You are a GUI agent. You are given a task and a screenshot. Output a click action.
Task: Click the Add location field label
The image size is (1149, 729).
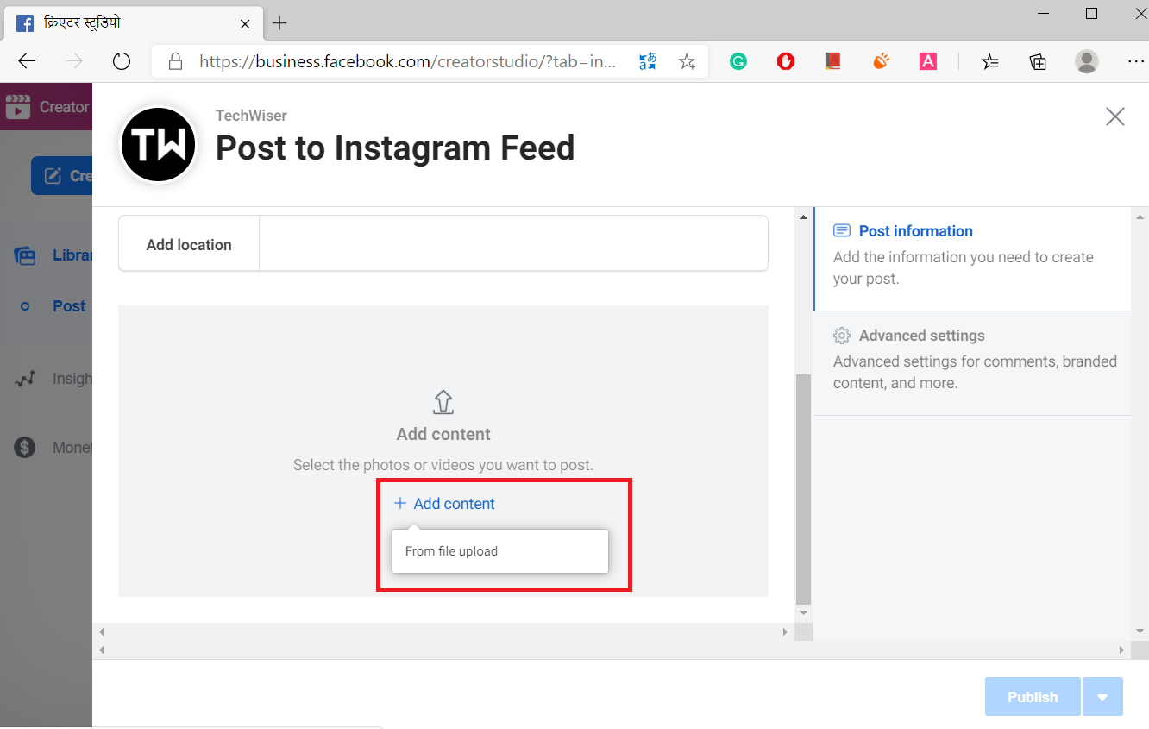pos(189,245)
